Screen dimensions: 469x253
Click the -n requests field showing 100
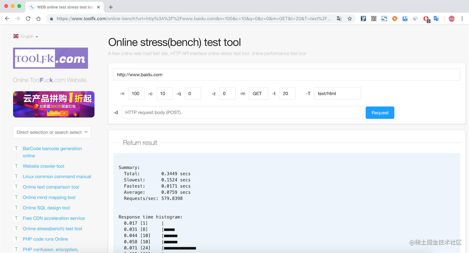(x=136, y=93)
